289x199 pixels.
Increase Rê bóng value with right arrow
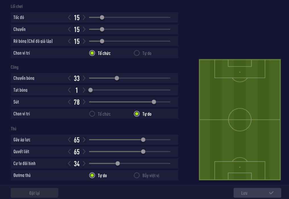pos(84,41)
